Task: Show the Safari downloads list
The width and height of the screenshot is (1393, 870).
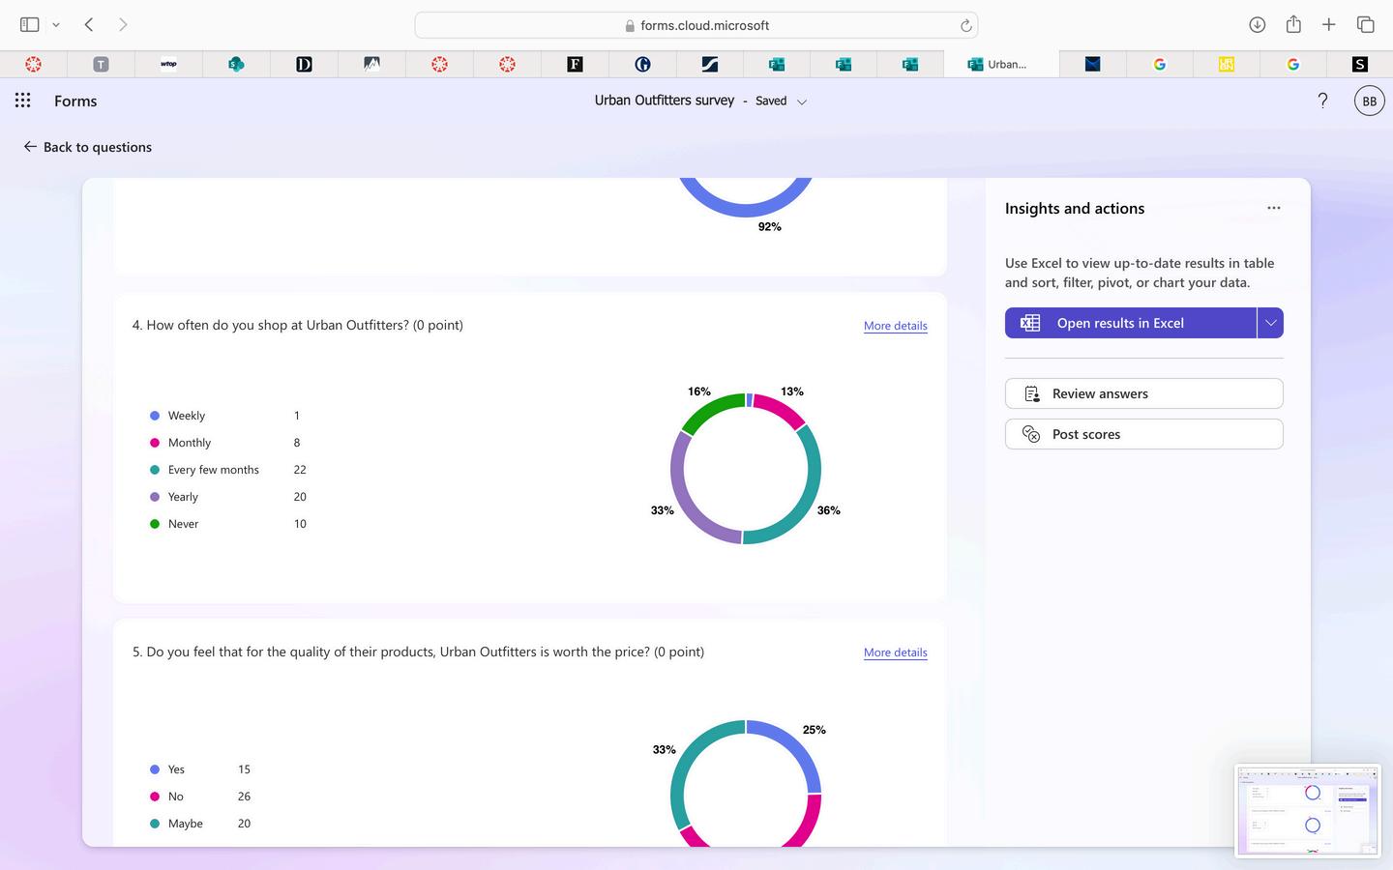Action: (1257, 24)
